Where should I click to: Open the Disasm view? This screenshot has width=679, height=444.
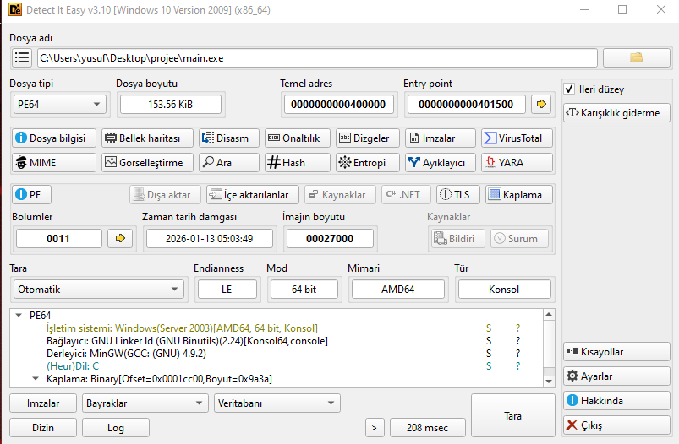coord(229,138)
